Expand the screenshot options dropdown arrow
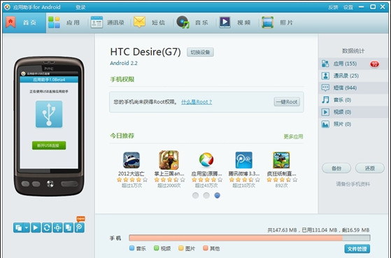This screenshot has width=391, height=258. (x=27, y=228)
